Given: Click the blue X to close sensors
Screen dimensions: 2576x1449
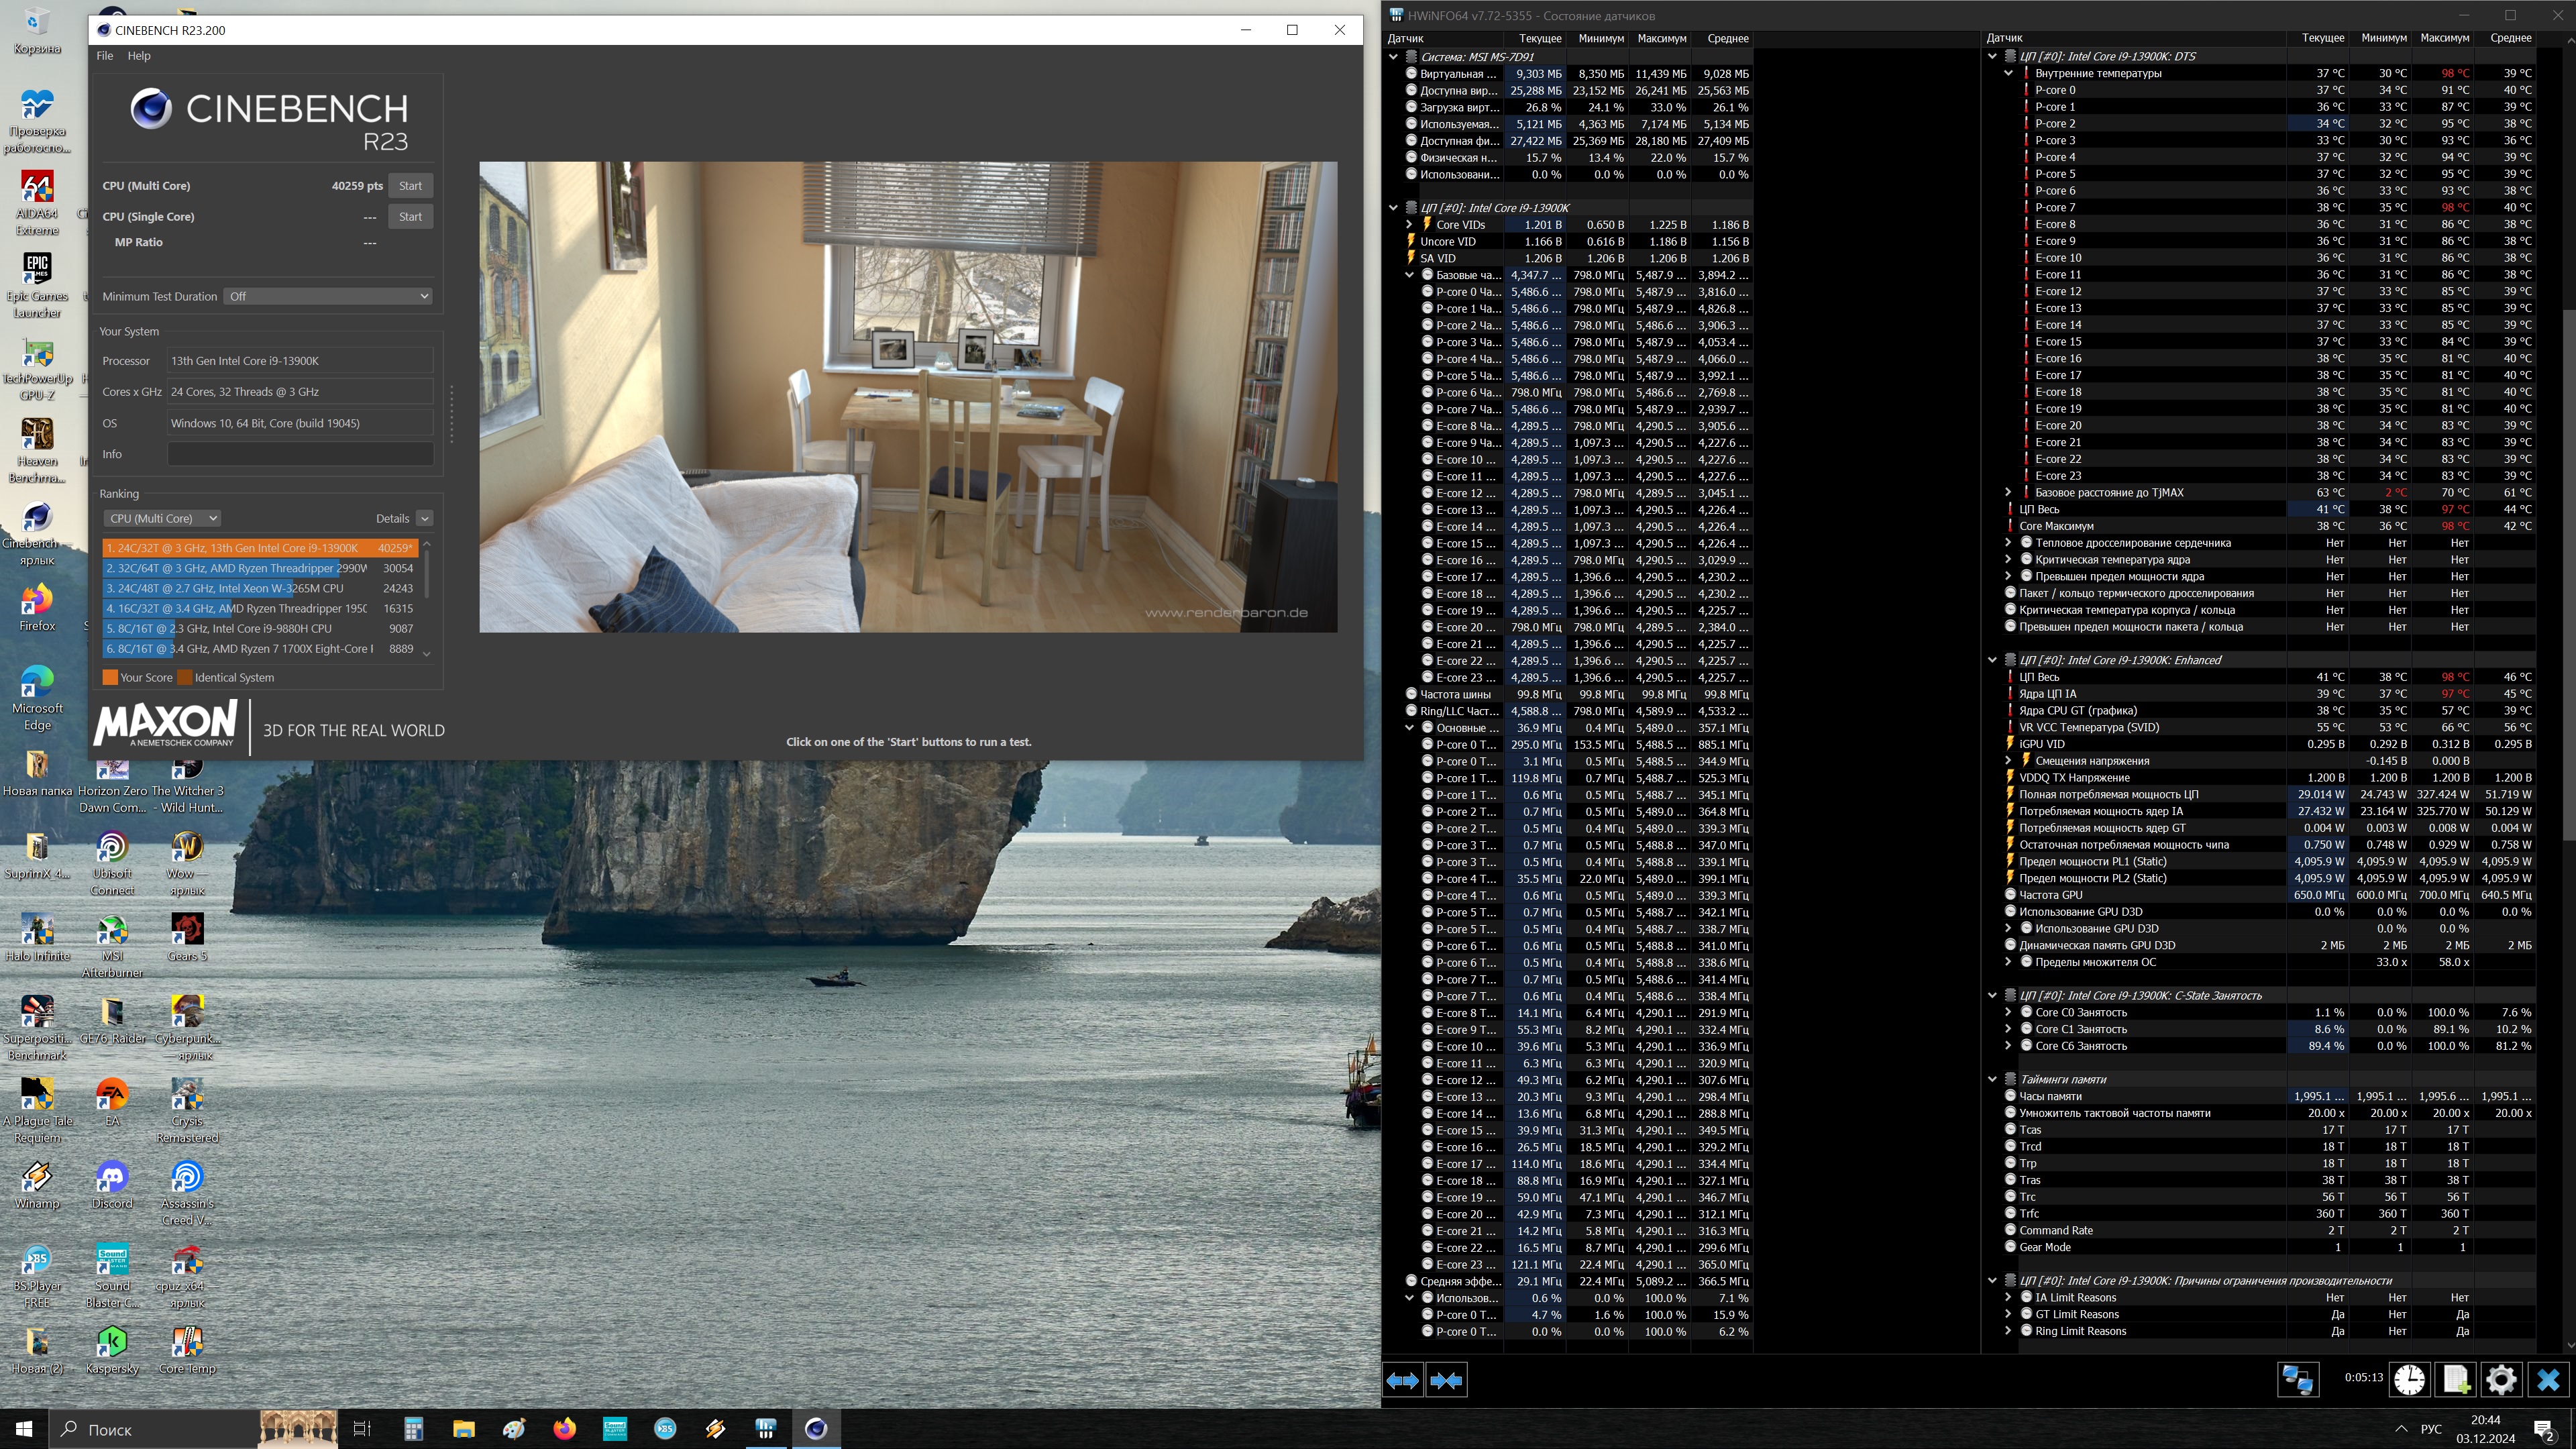Looking at the screenshot, I should tap(2548, 1380).
